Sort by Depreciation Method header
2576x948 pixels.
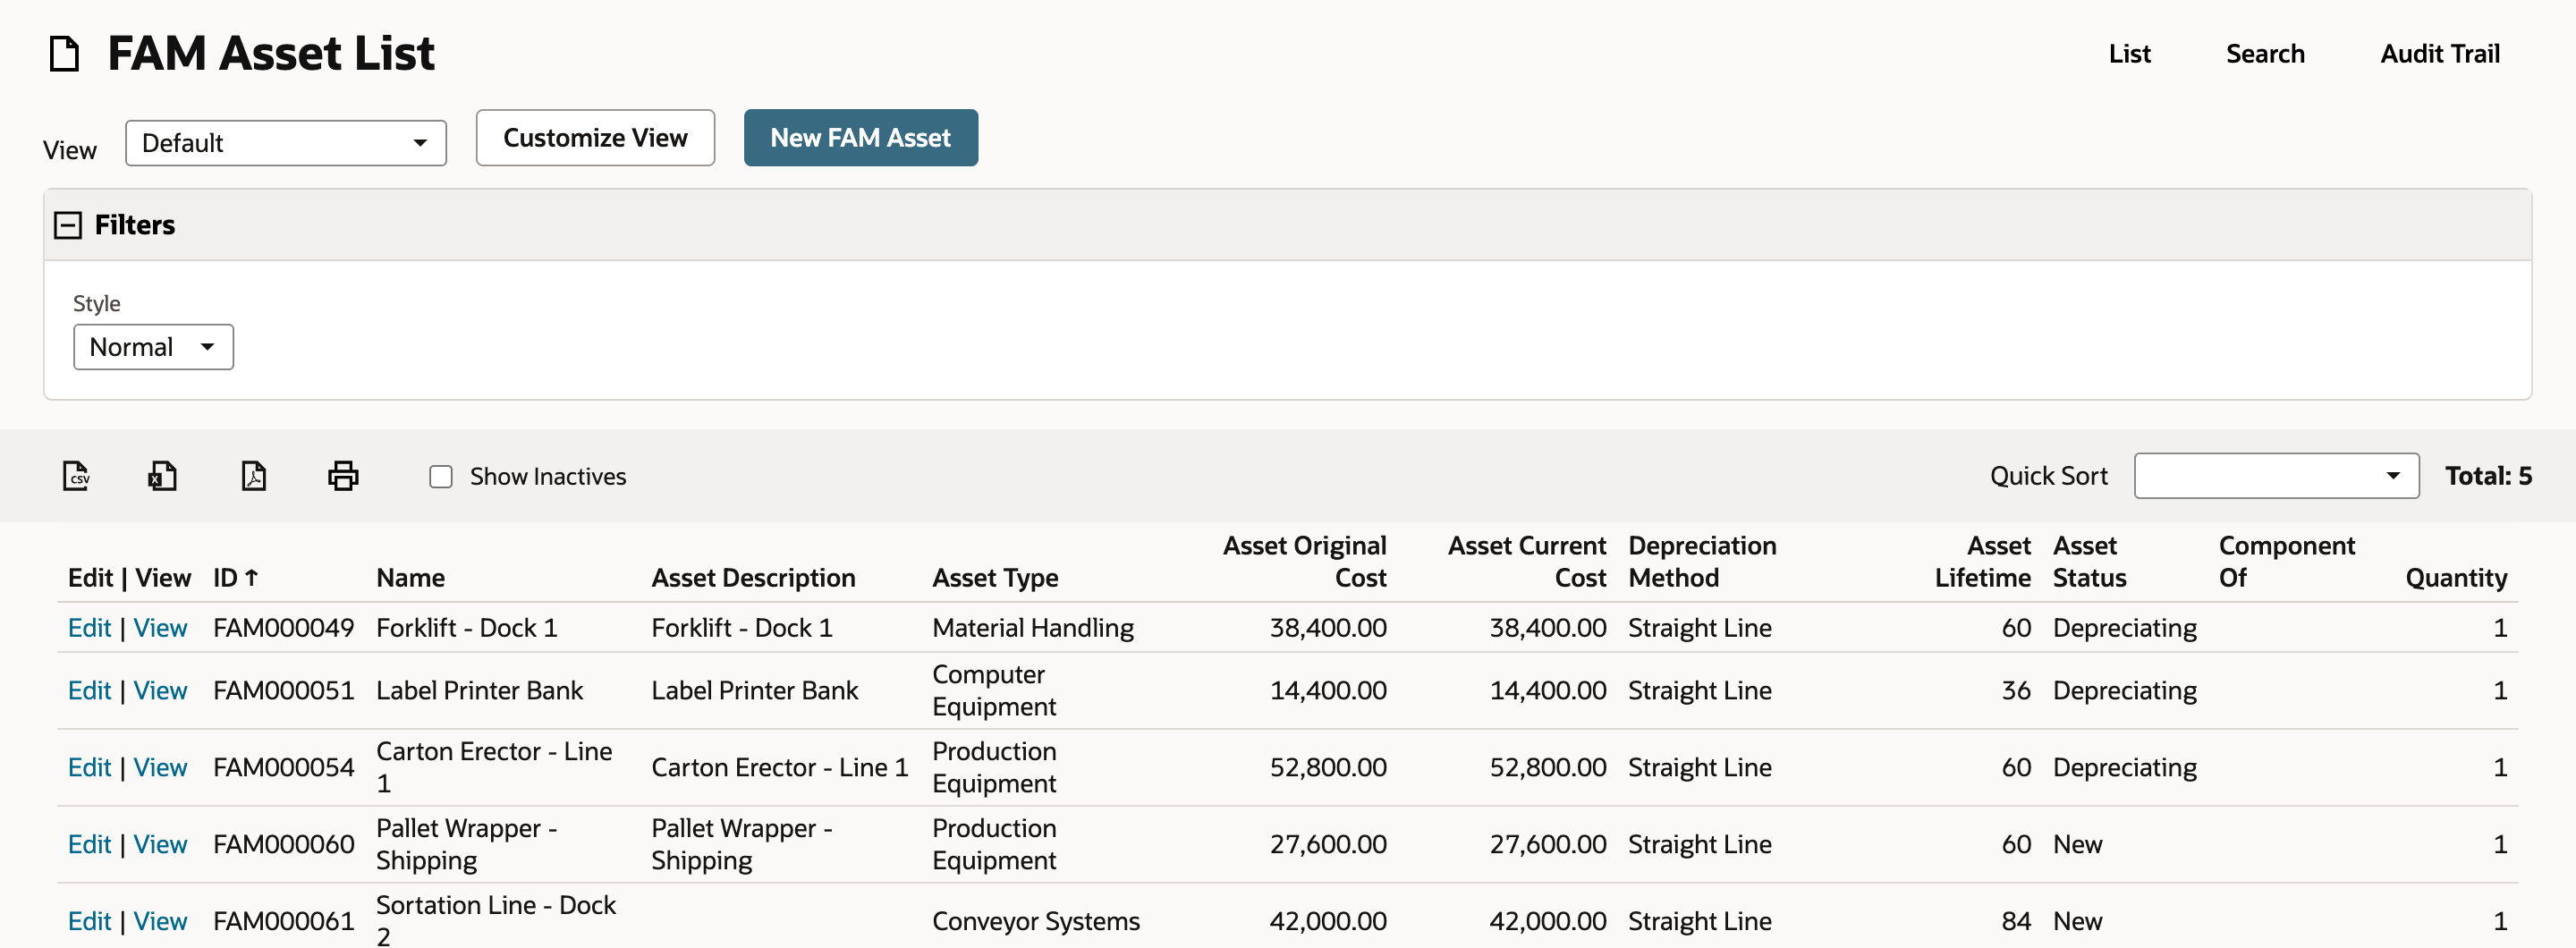[x=1702, y=562]
